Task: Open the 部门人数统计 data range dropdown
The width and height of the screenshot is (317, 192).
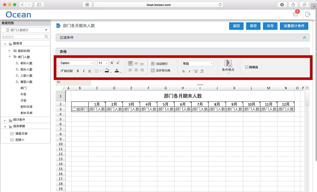Action: pos(25,30)
